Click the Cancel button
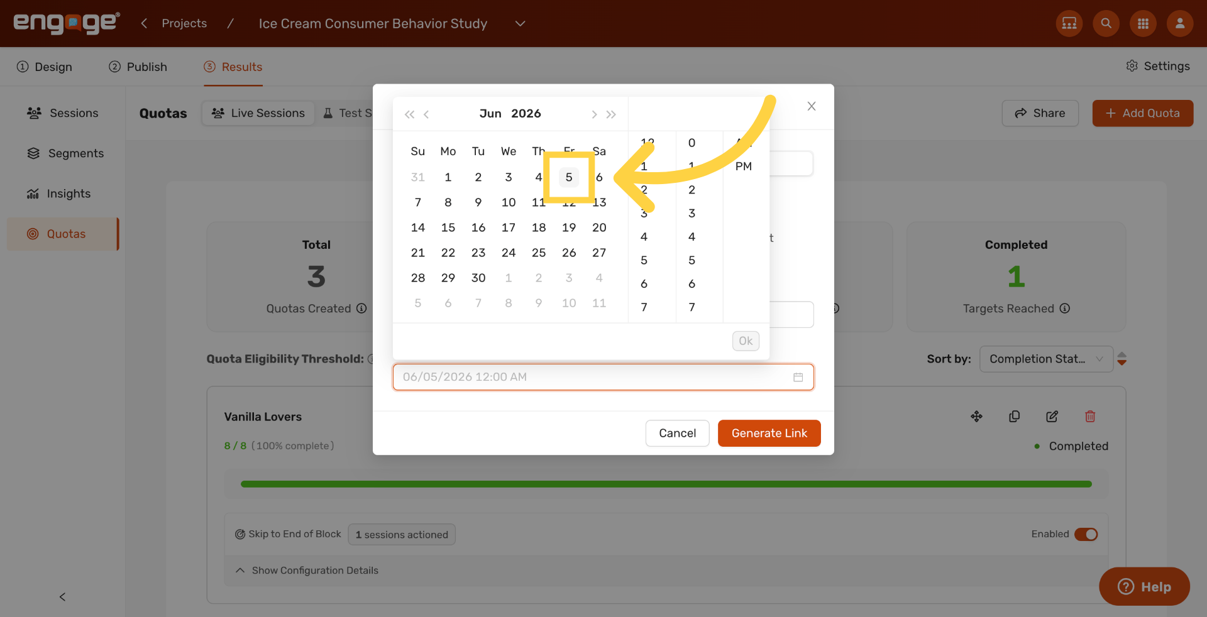Screen dimensions: 1207x617 tap(678, 434)
